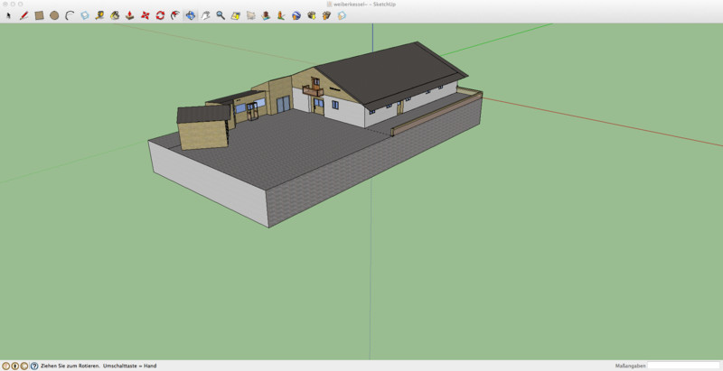The height and width of the screenshot is (371, 723).
Task: Click the Zoom Extents icon
Action: 236,15
